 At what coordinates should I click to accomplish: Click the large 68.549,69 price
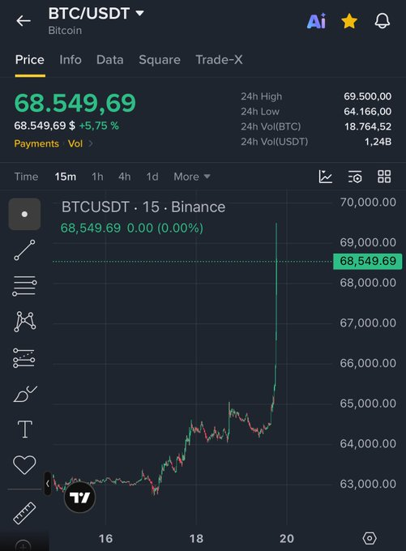(75, 103)
